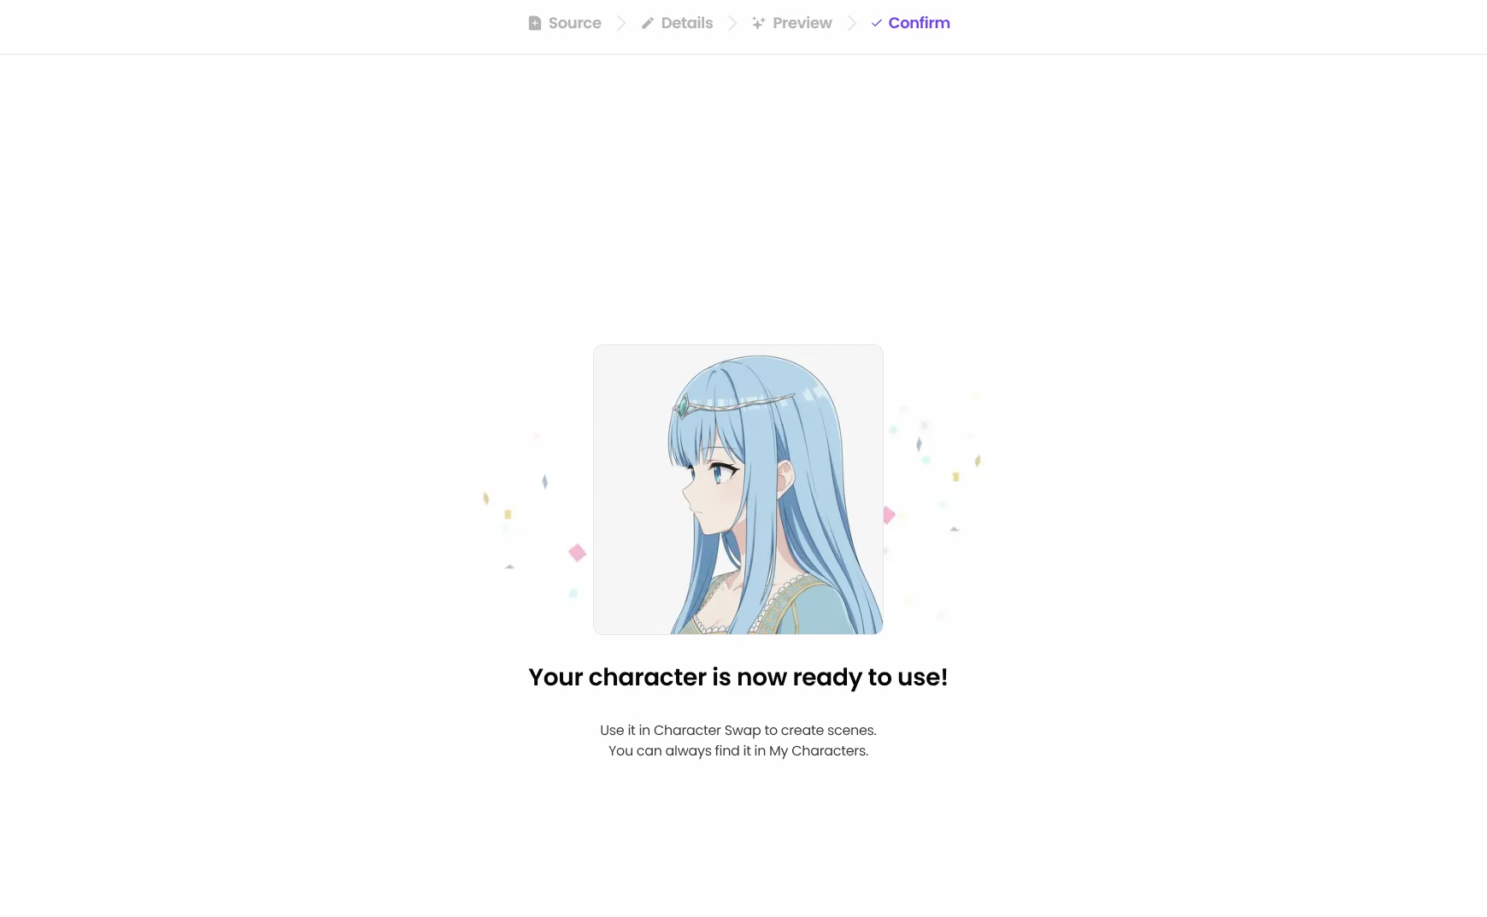
Task: Open 'My Characters' from the description
Action: click(818, 750)
